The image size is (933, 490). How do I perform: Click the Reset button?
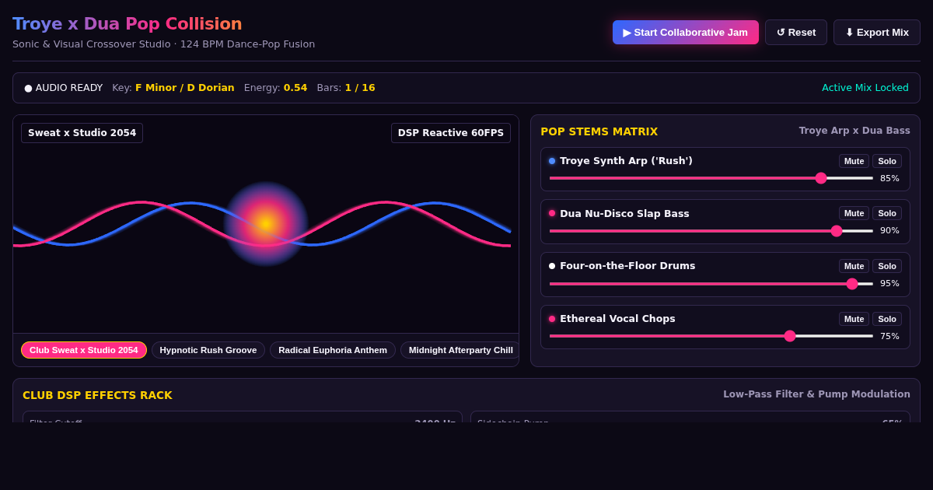796,33
